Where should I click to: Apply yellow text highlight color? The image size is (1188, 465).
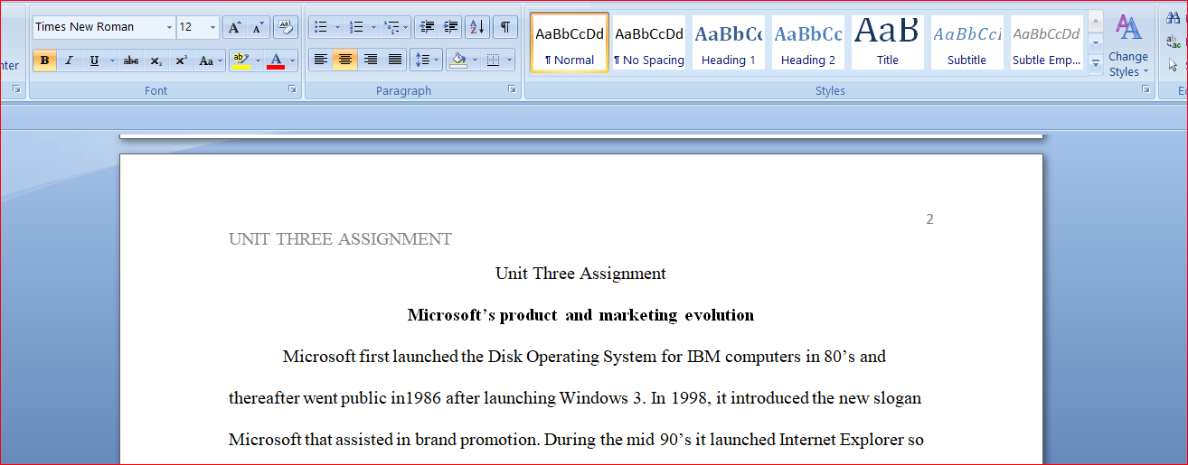pos(240,60)
